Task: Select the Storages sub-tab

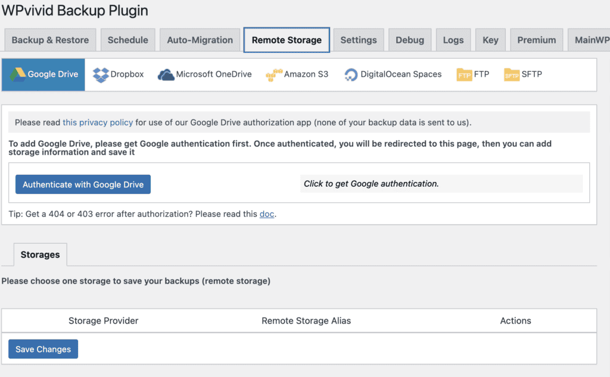Action: [40, 255]
